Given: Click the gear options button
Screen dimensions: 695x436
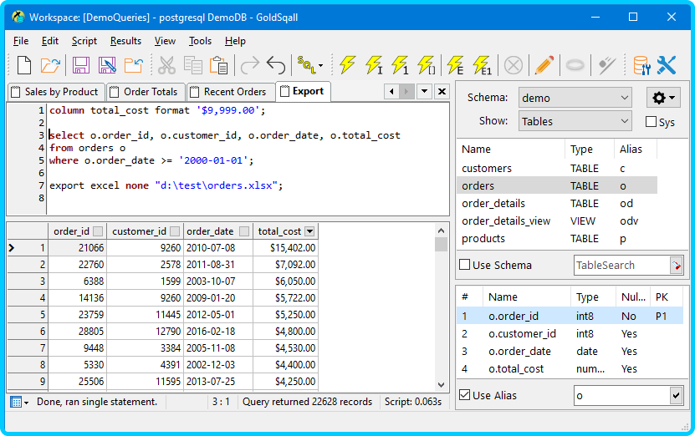Looking at the screenshot, I should tap(663, 98).
